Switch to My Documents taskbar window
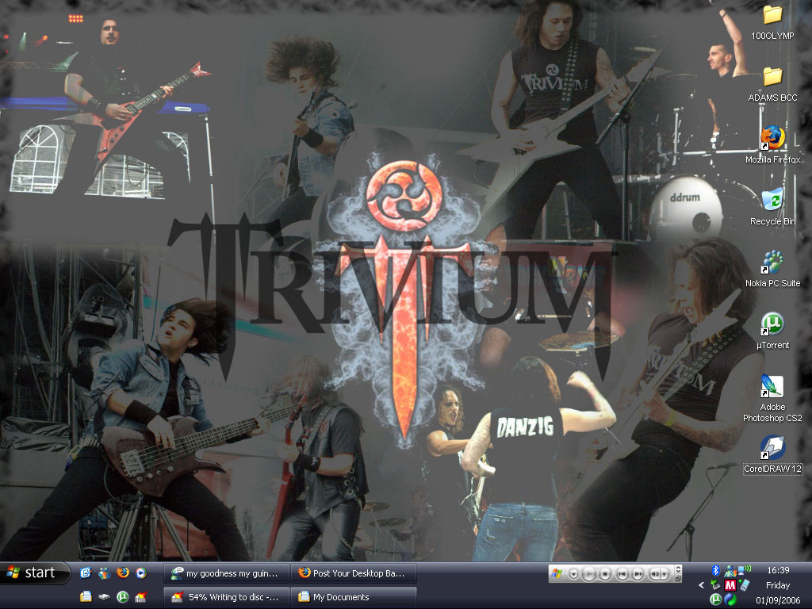The width and height of the screenshot is (812, 609). [353, 597]
